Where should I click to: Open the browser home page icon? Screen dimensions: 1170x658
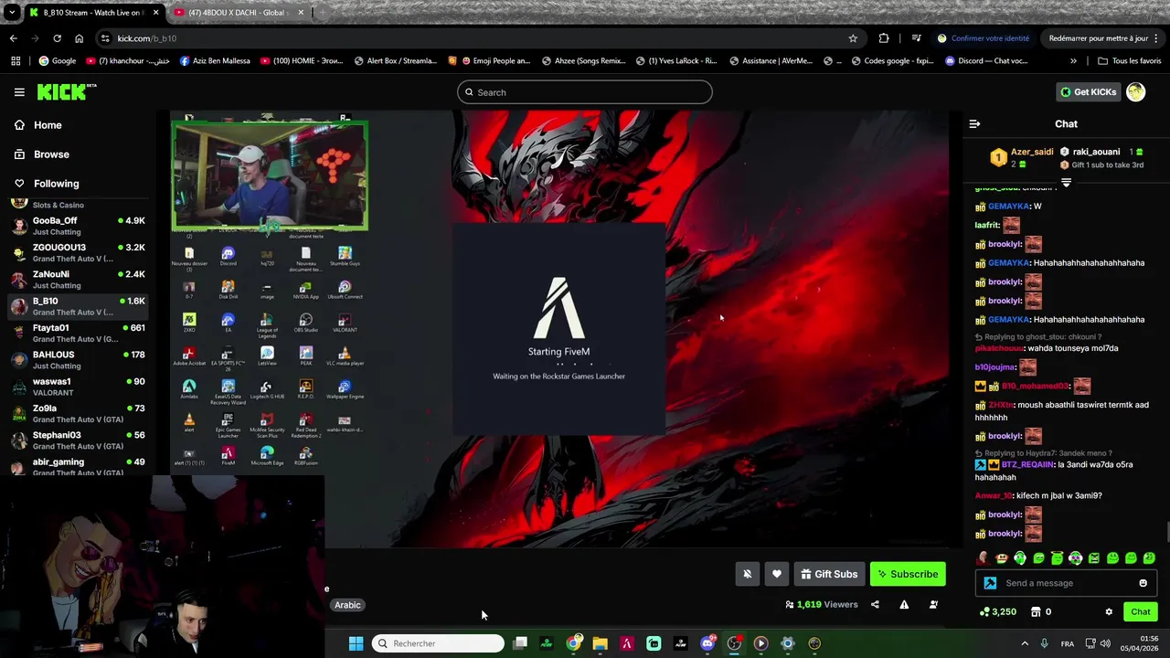click(79, 38)
